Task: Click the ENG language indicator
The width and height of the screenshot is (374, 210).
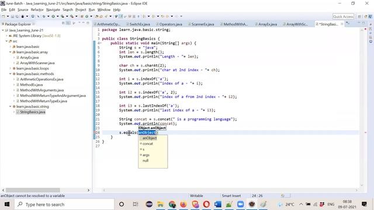Action: tap(331, 204)
